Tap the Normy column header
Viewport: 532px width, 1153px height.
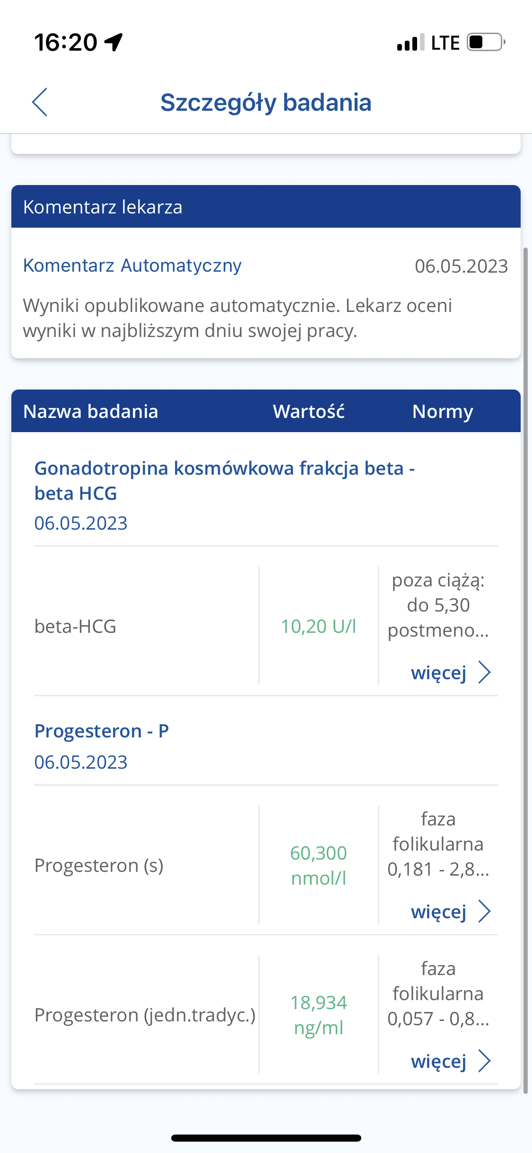point(443,411)
